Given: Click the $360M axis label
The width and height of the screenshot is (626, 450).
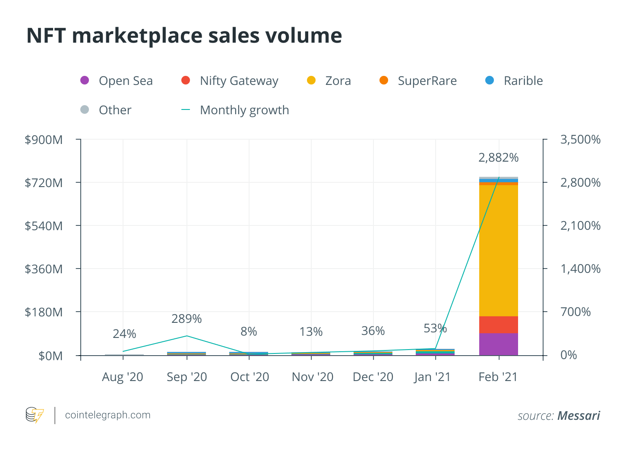Looking at the screenshot, I should [44, 269].
